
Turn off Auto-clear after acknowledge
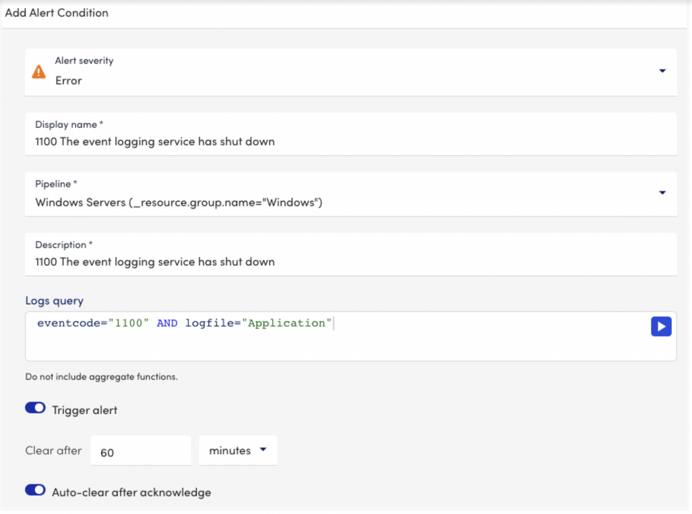coord(35,490)
